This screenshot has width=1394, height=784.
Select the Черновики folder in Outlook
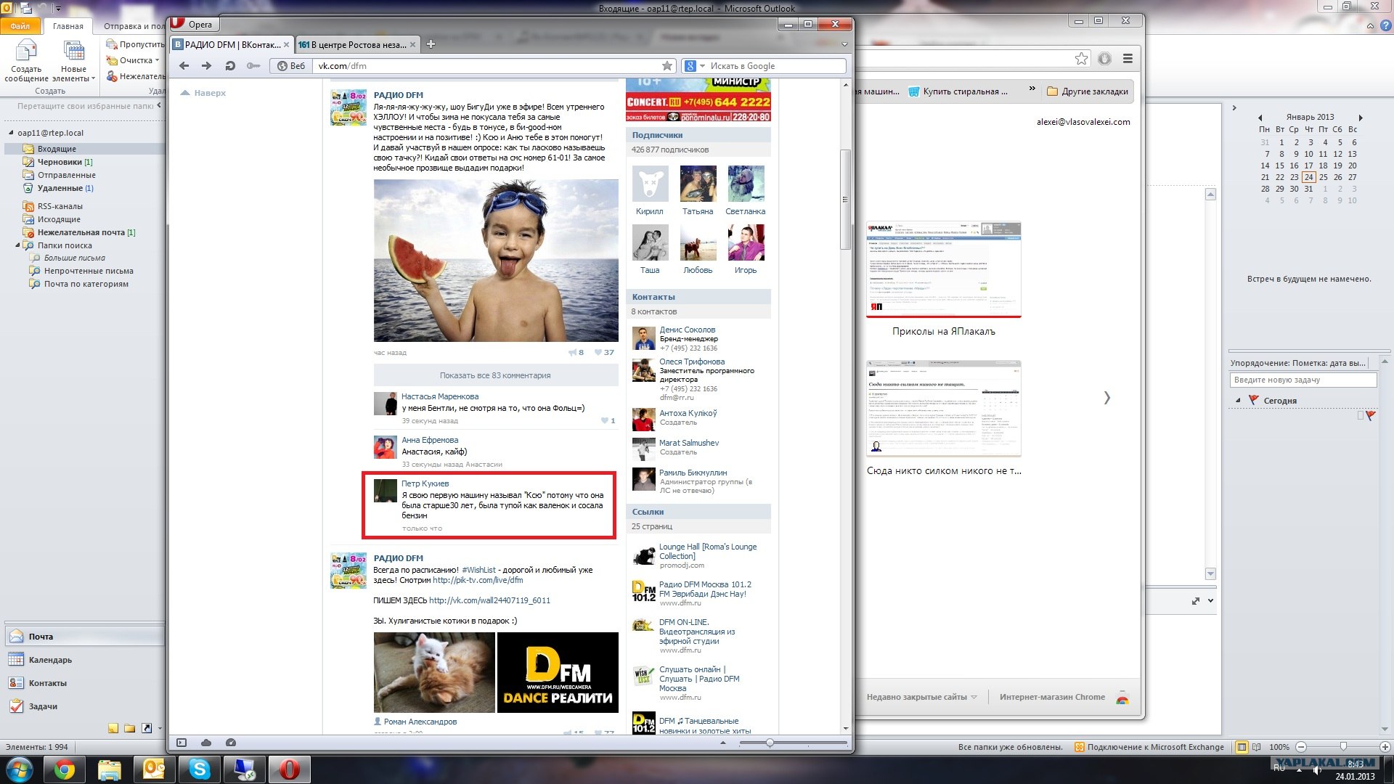click(x=60, y=162)
